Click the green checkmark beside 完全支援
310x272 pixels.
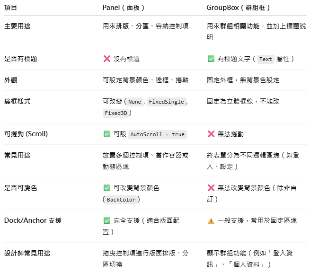pyautogui.click(x=107, y=220)
